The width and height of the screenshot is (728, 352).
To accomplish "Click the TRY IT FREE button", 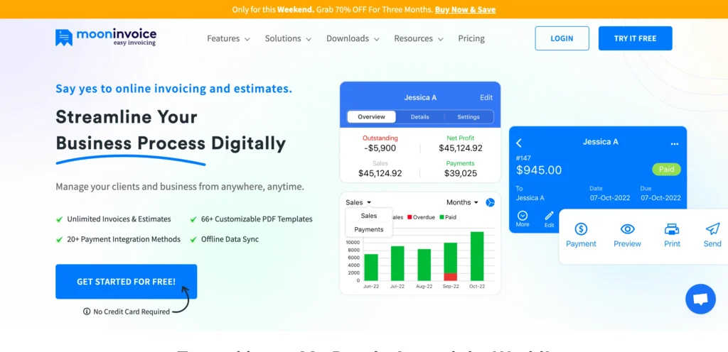I will (x=635, y=38).
